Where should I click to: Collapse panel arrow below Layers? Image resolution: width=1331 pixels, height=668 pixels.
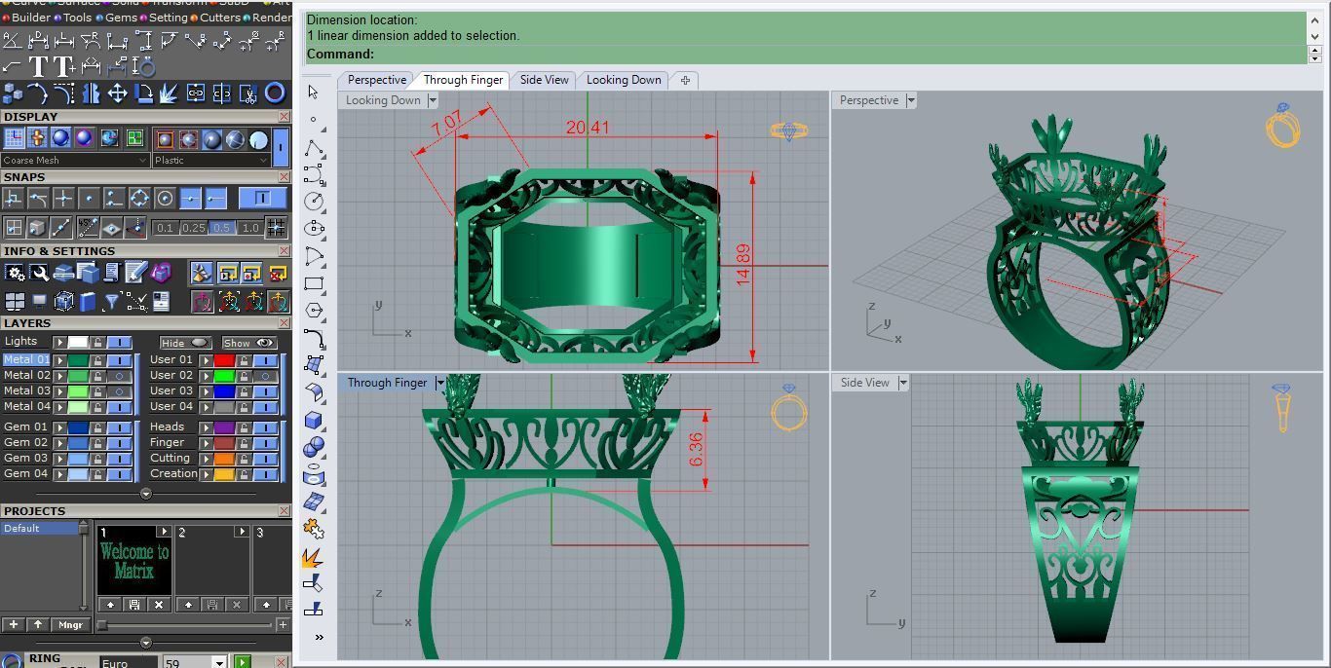tap(146, 494)
